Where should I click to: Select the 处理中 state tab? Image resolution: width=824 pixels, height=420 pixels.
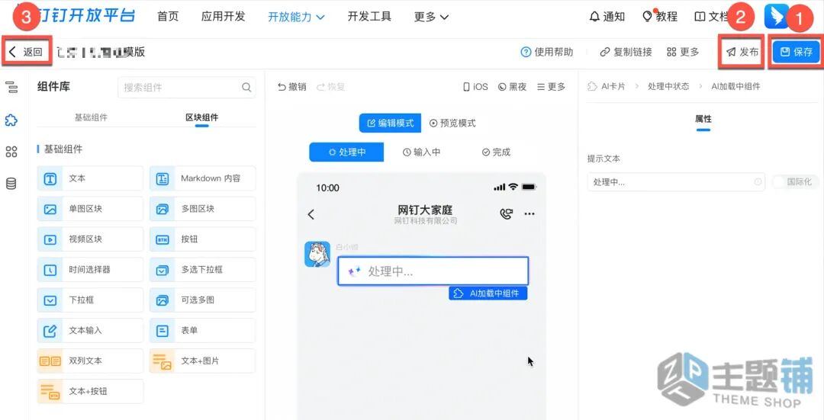point(346,152)
